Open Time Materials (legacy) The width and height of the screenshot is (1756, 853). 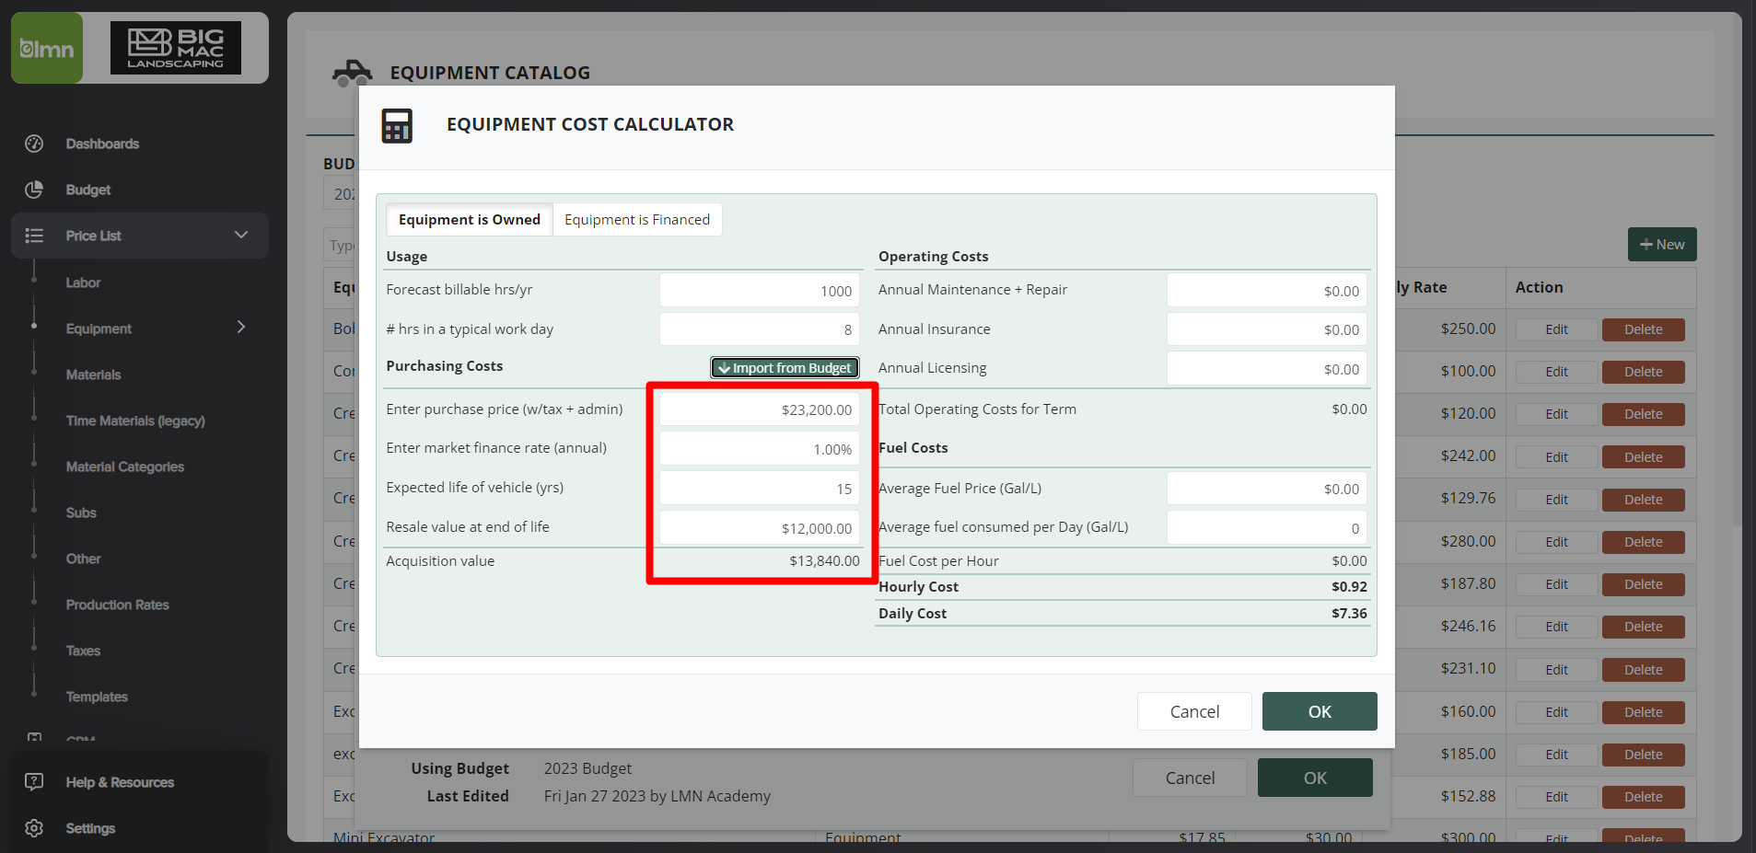[x=135, y=421]
